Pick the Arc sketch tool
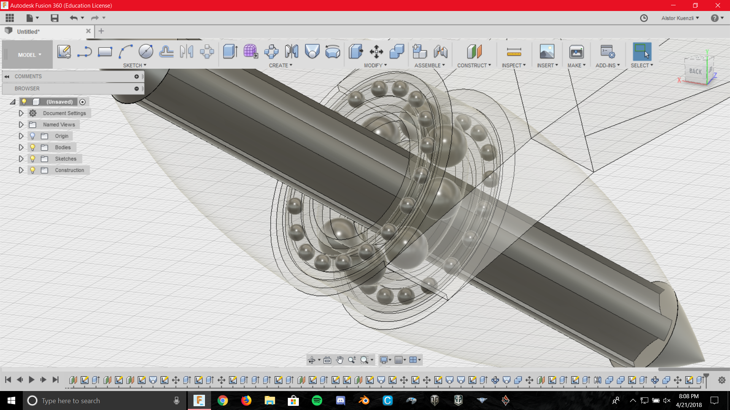 [125, 52]
